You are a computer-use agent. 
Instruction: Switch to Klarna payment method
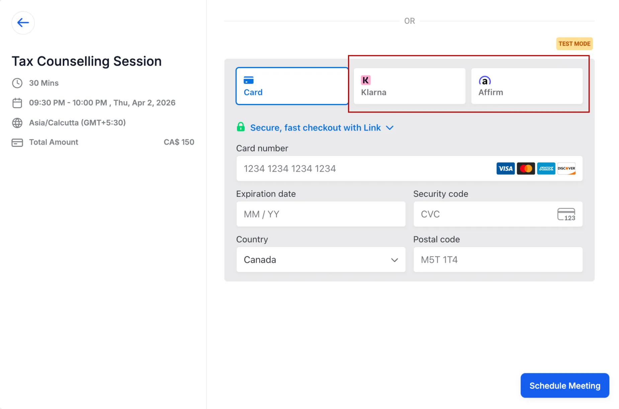[x=409, y=86]
